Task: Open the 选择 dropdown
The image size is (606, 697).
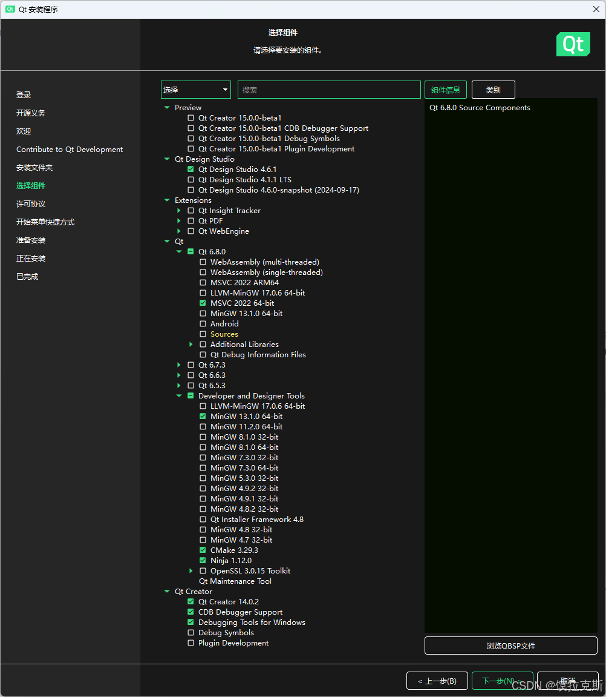Action: pyautogui.click(x=196, y=90)
